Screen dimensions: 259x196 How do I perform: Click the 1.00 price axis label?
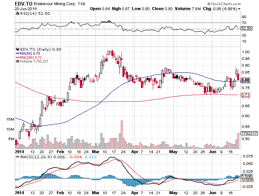pyautogui.click(x=245, y=52)
